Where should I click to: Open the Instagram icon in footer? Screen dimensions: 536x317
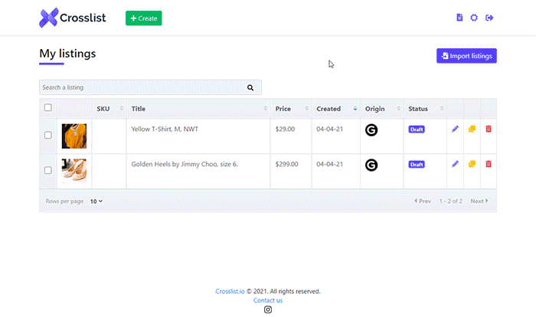(x=268, y=309)
